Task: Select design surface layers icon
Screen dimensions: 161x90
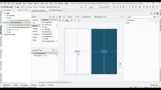Action: coord(60,17)
